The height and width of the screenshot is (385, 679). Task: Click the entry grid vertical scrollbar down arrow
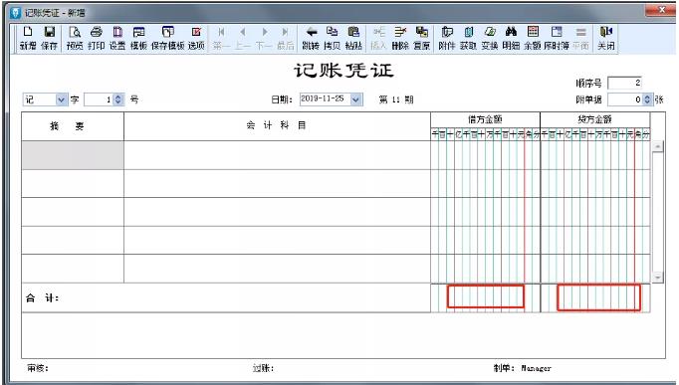pyautogui.click(x=657, y=277)
